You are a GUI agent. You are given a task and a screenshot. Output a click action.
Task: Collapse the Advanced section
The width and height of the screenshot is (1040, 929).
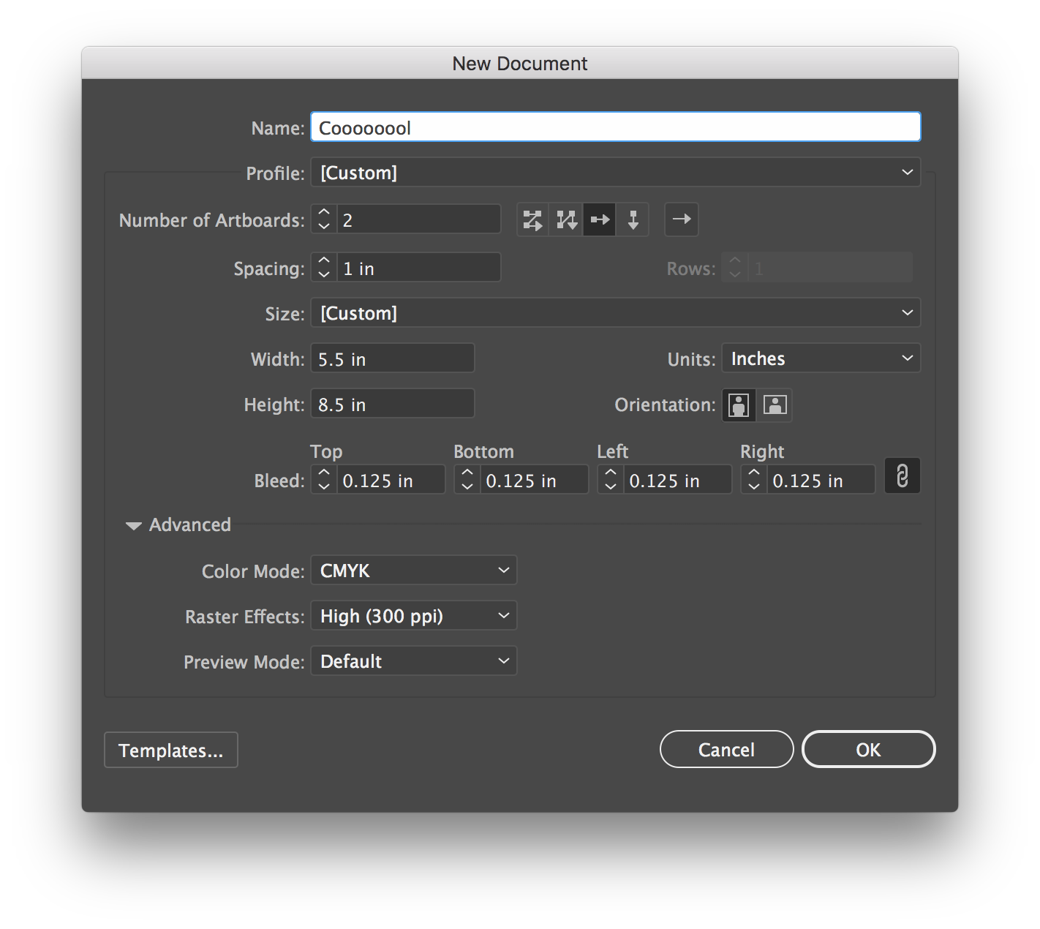click(133, 525)
